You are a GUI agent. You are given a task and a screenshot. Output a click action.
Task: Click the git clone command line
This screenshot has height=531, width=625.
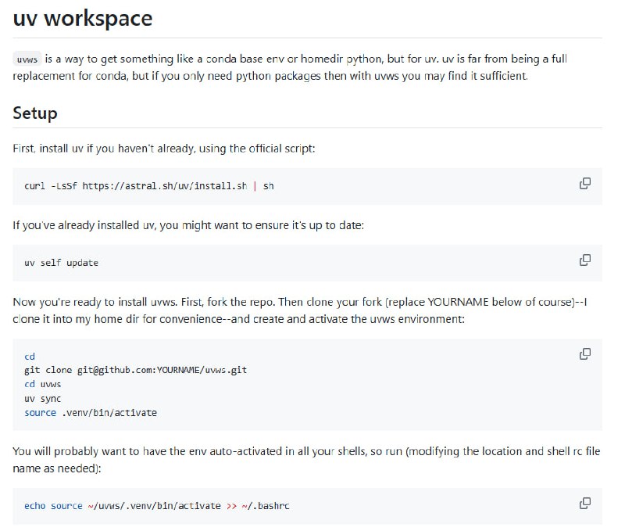[136, 370]
